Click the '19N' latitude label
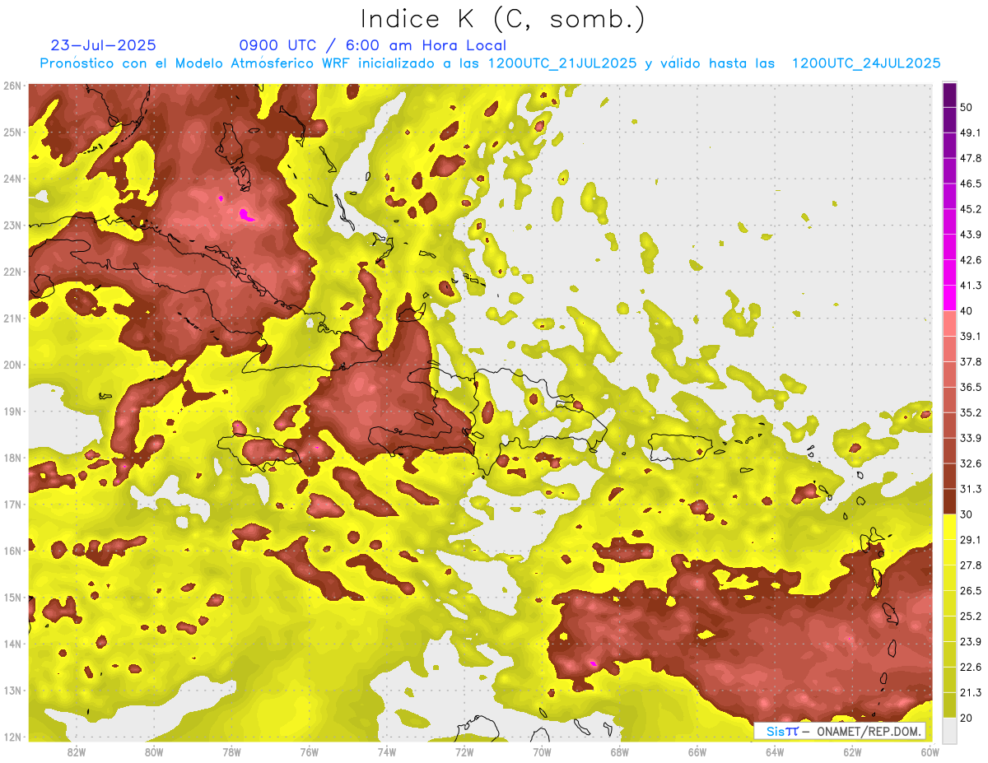The image size is (988, 763). pos(12,411)
